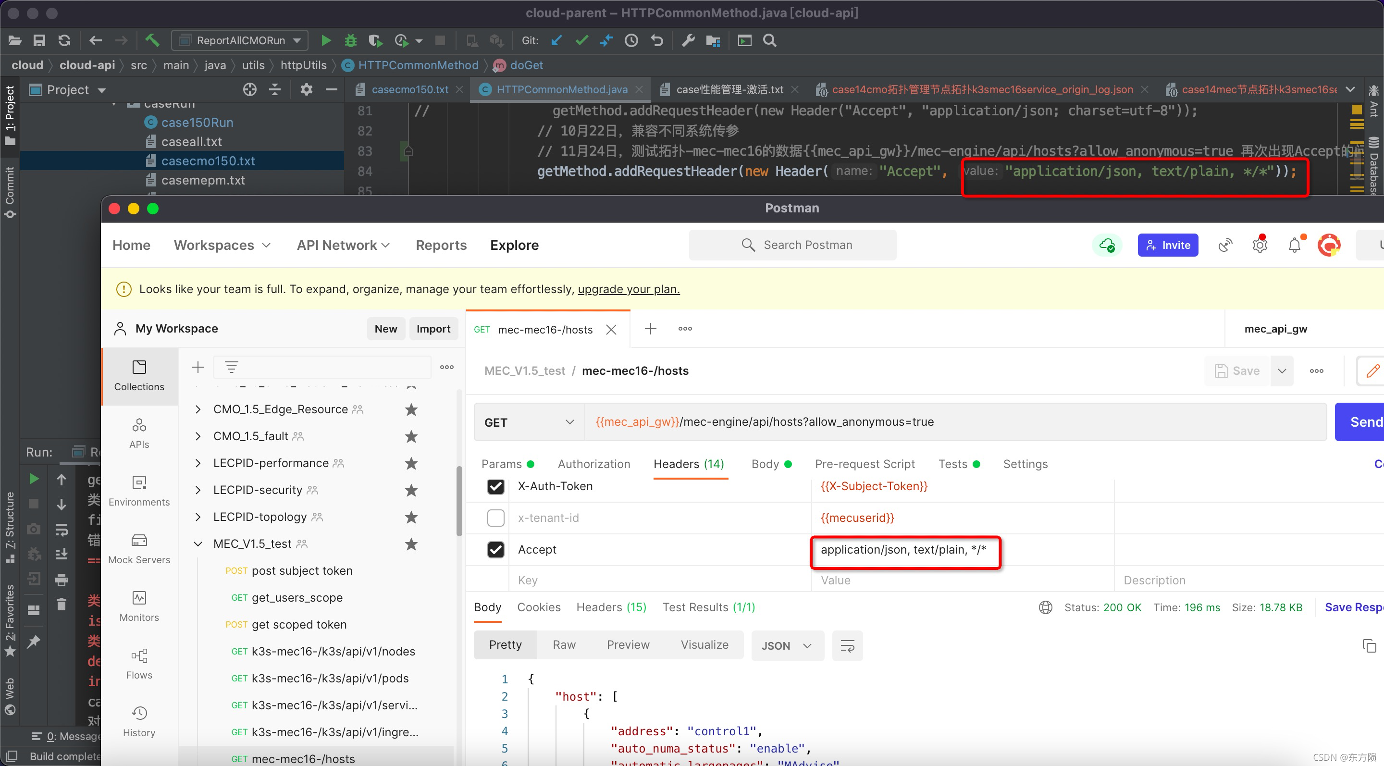Screen dimensions: 1384x766
Task: Uncheck the X-Auth-Token header checkbox
Action: [495, 486]
